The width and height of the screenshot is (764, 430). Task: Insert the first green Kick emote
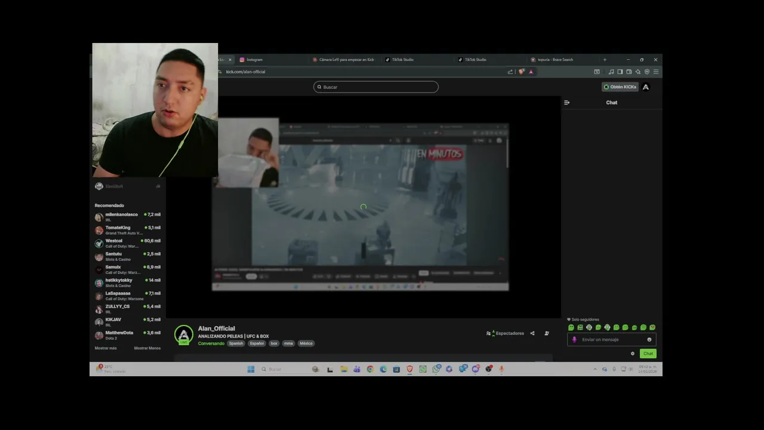point(571,327)
